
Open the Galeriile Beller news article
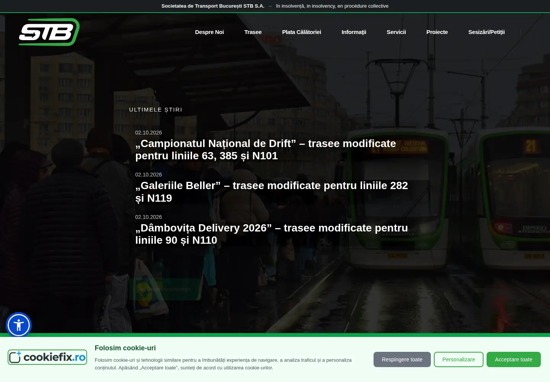tap(272, 192)
